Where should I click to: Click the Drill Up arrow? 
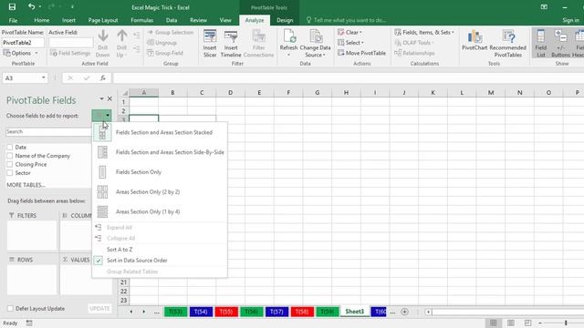pos(121,44)
